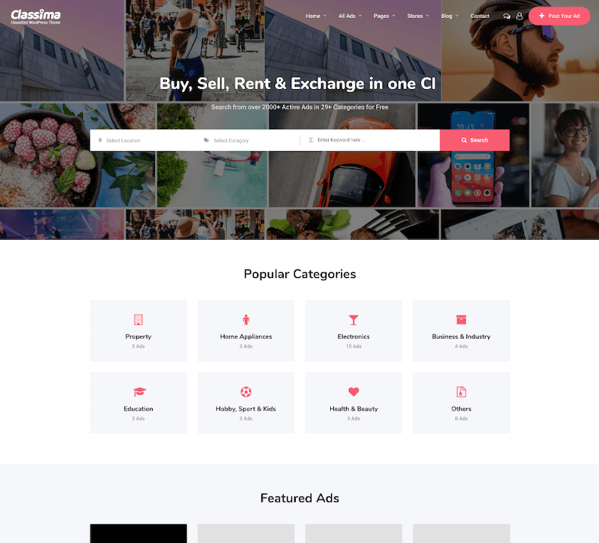Choose the Electronics cocktail glass icon
The height and width of the screenshot is (543, 599).
[353, 320]
